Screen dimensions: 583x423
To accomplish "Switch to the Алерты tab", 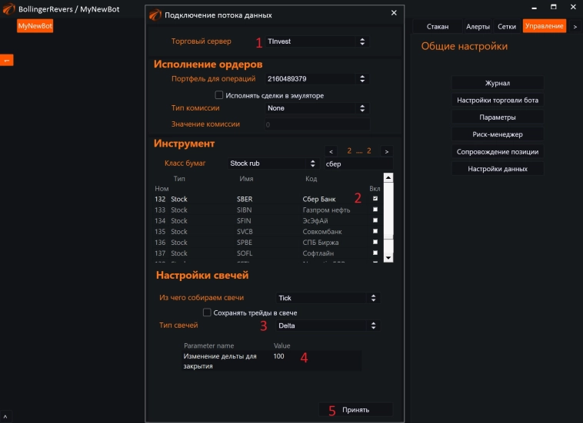I will point(477,26).
